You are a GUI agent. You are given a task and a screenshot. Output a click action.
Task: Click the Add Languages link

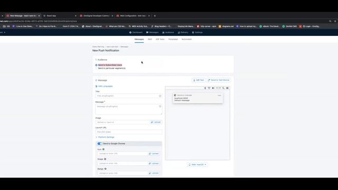point(106,87)
